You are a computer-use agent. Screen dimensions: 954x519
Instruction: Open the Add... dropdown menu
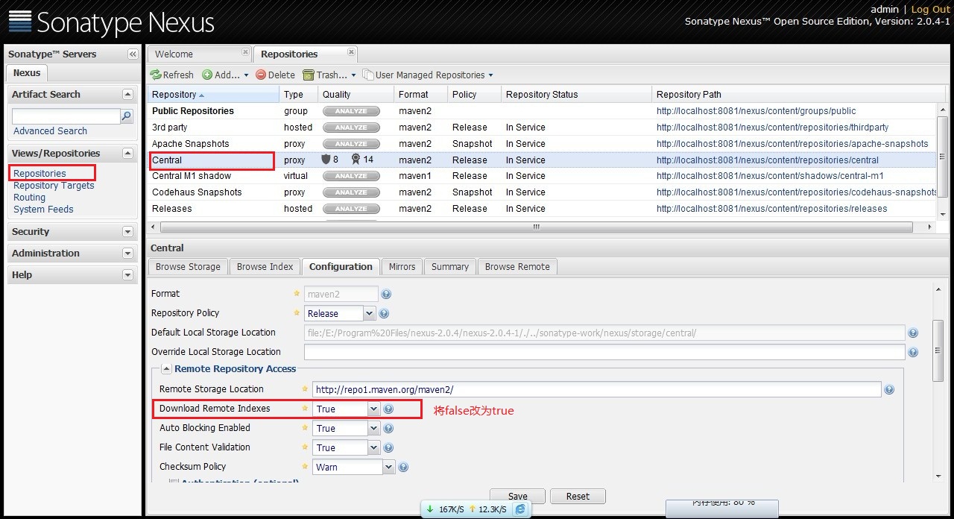click(x=226, y=75)
